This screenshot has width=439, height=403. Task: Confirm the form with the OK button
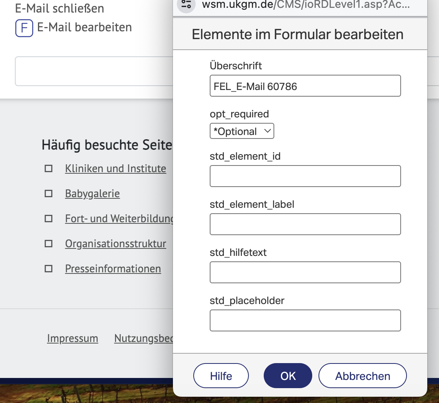(x=288, y=376)
